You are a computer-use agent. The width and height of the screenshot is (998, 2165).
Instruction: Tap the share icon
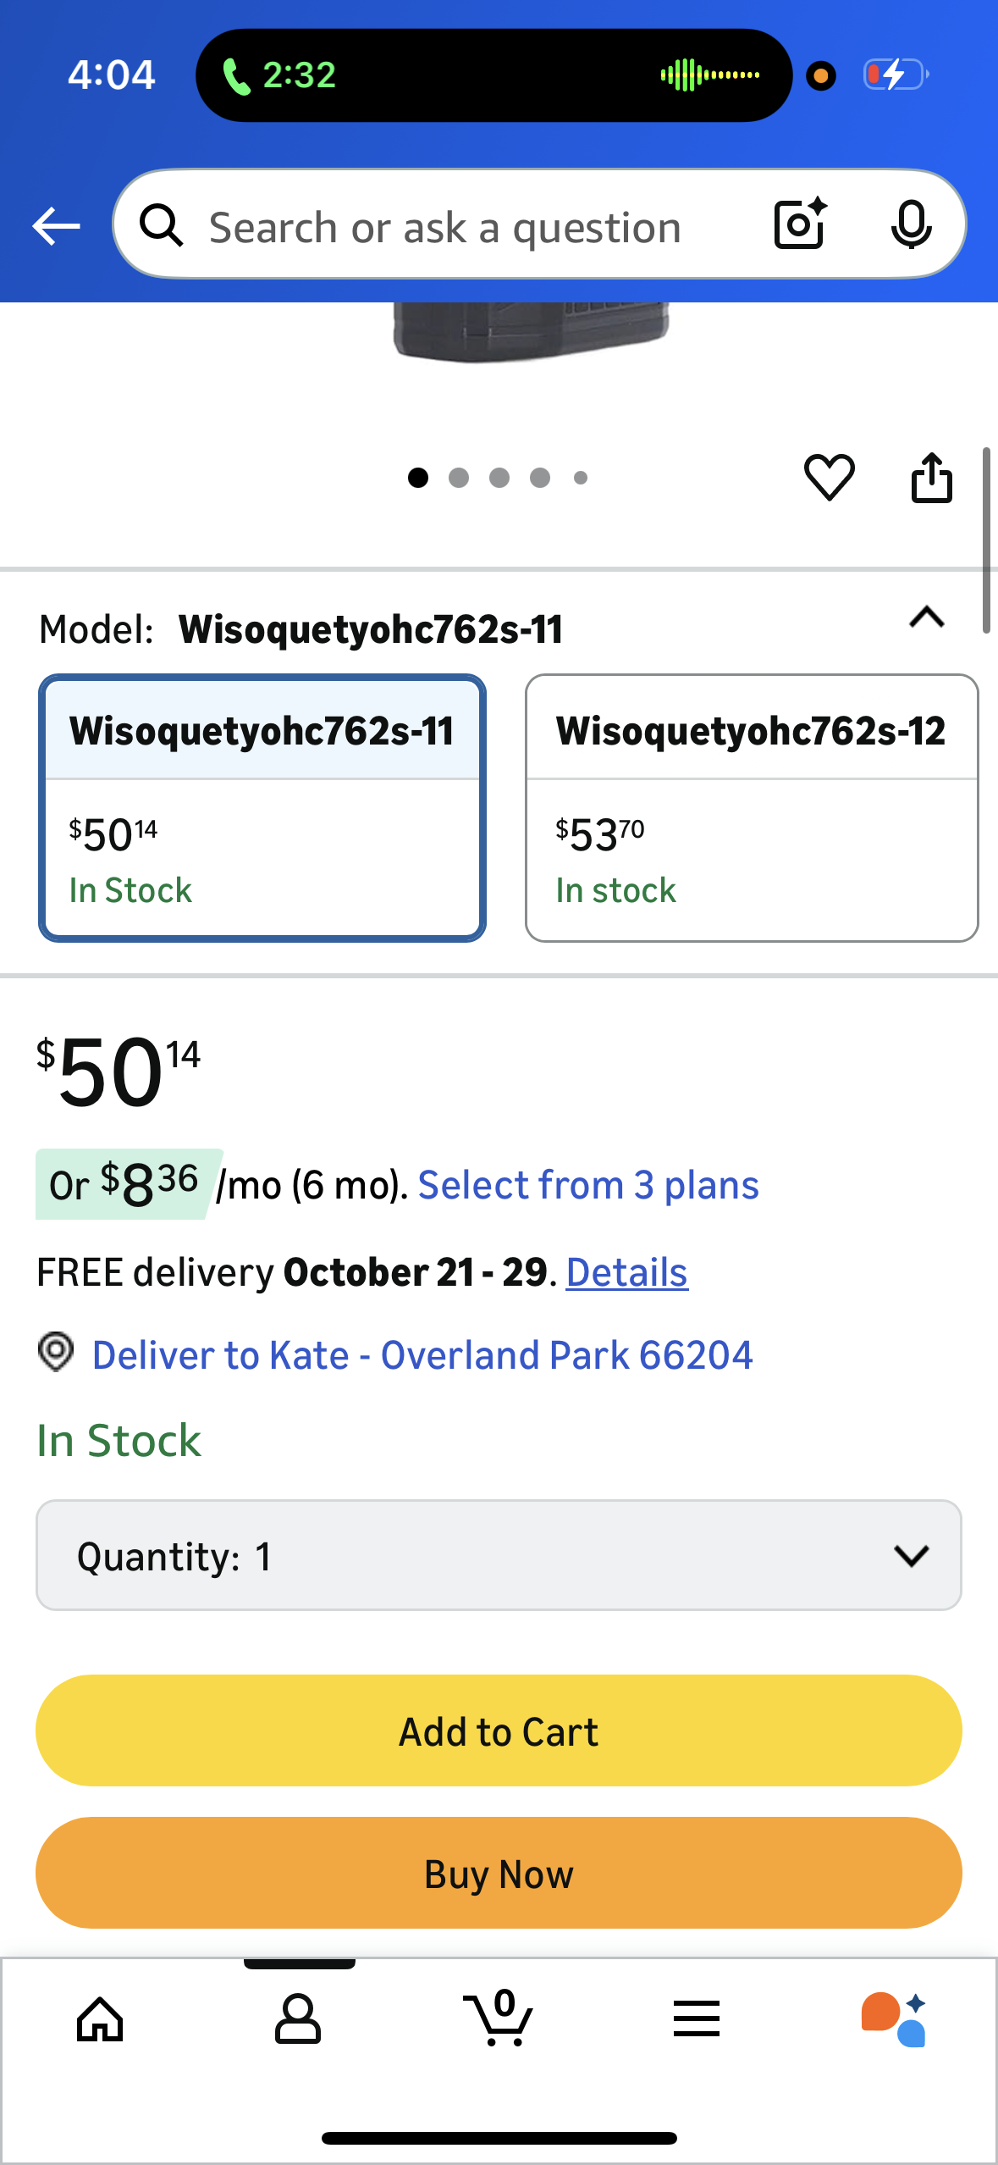(x=931, y=478)
